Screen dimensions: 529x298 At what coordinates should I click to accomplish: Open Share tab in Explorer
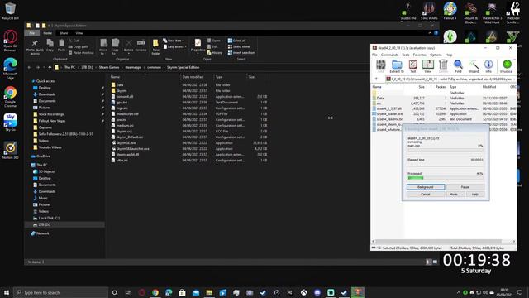(64, 33)
